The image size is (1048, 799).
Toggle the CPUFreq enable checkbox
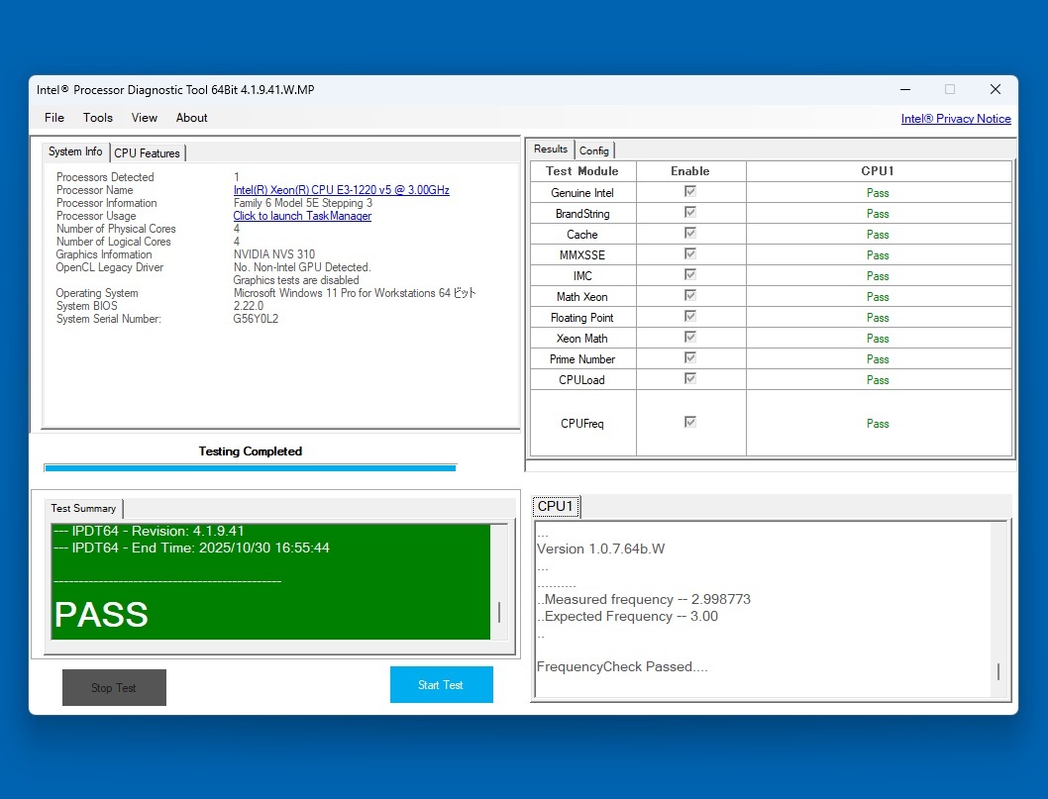click(690, 423)
